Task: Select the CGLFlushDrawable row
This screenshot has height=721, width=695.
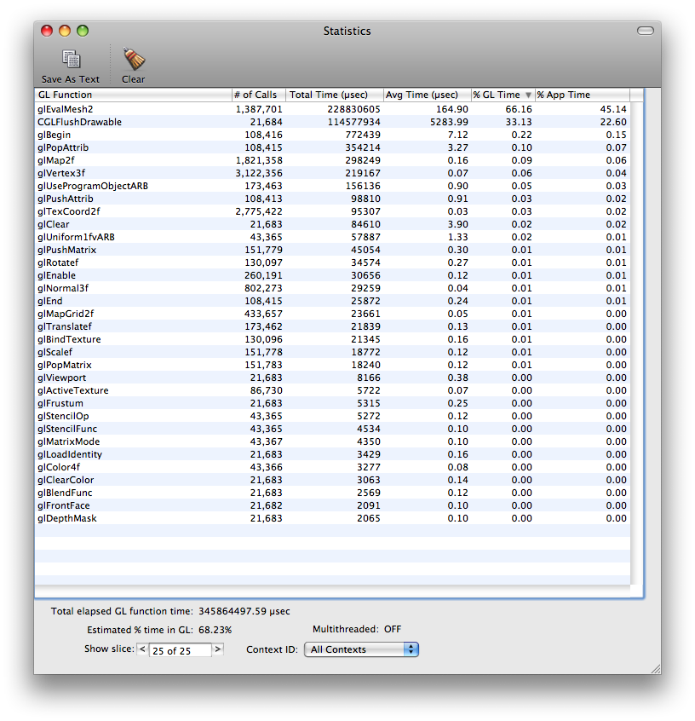Action: [332, 122]
